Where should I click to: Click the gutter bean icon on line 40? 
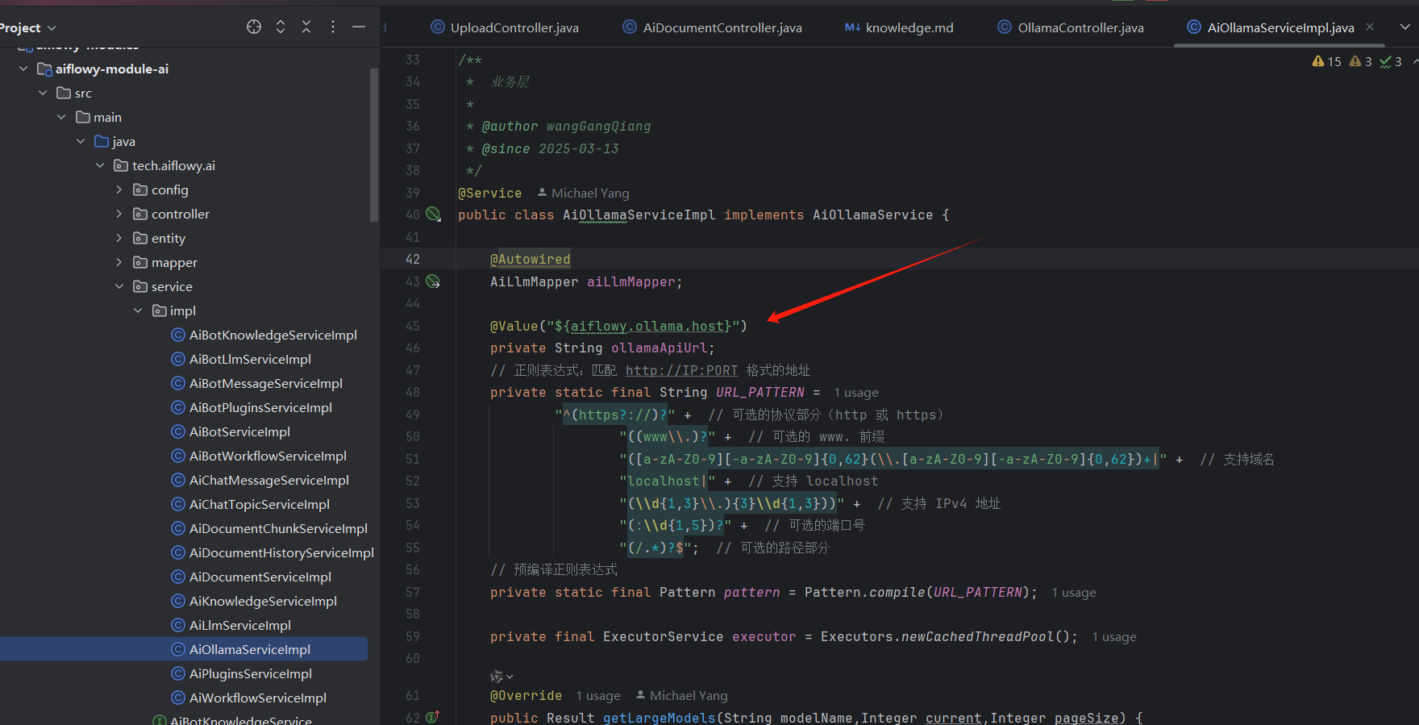433,215
